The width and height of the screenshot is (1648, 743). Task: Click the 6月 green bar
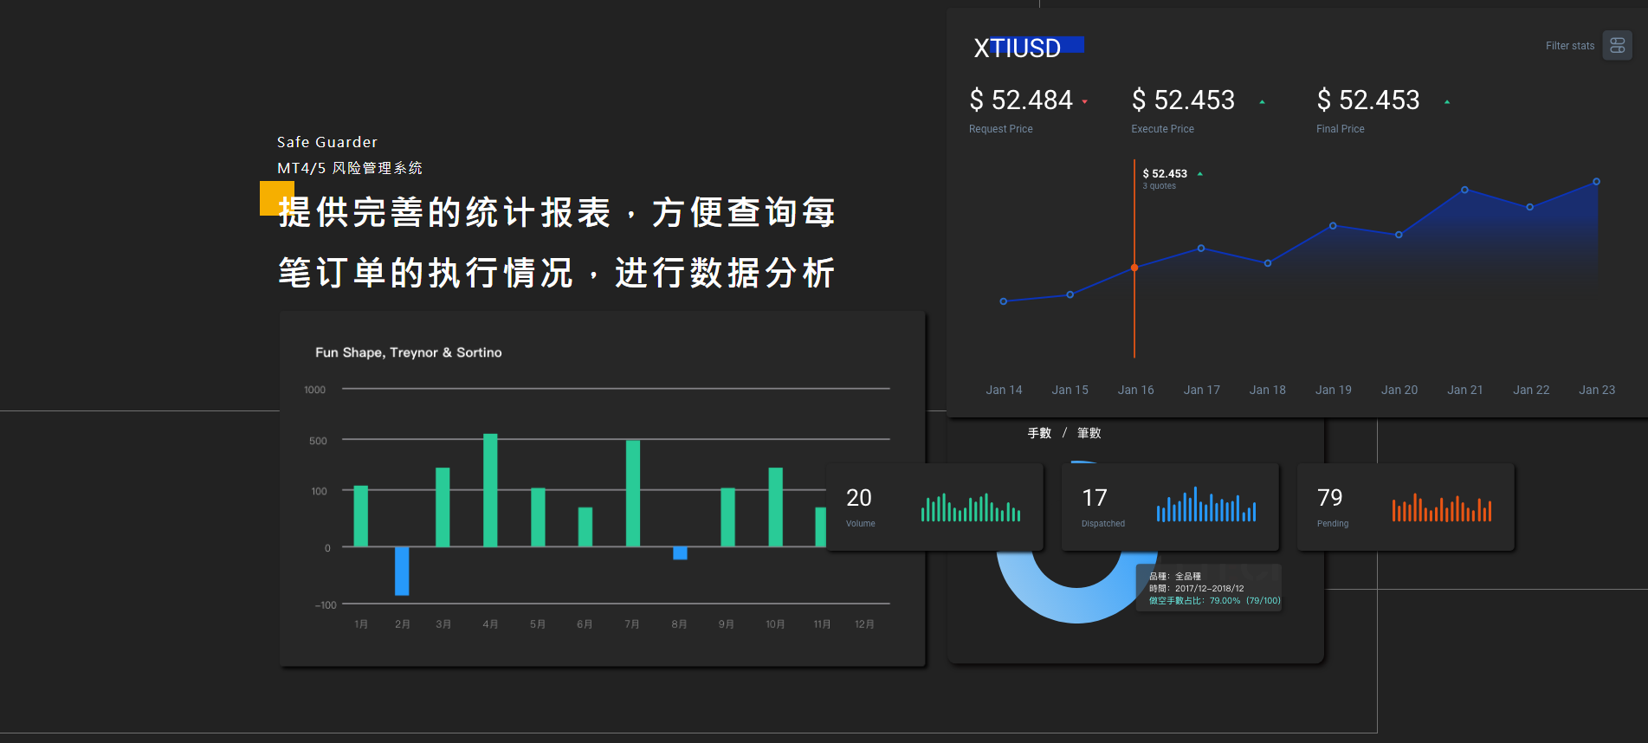pos(585,527)
